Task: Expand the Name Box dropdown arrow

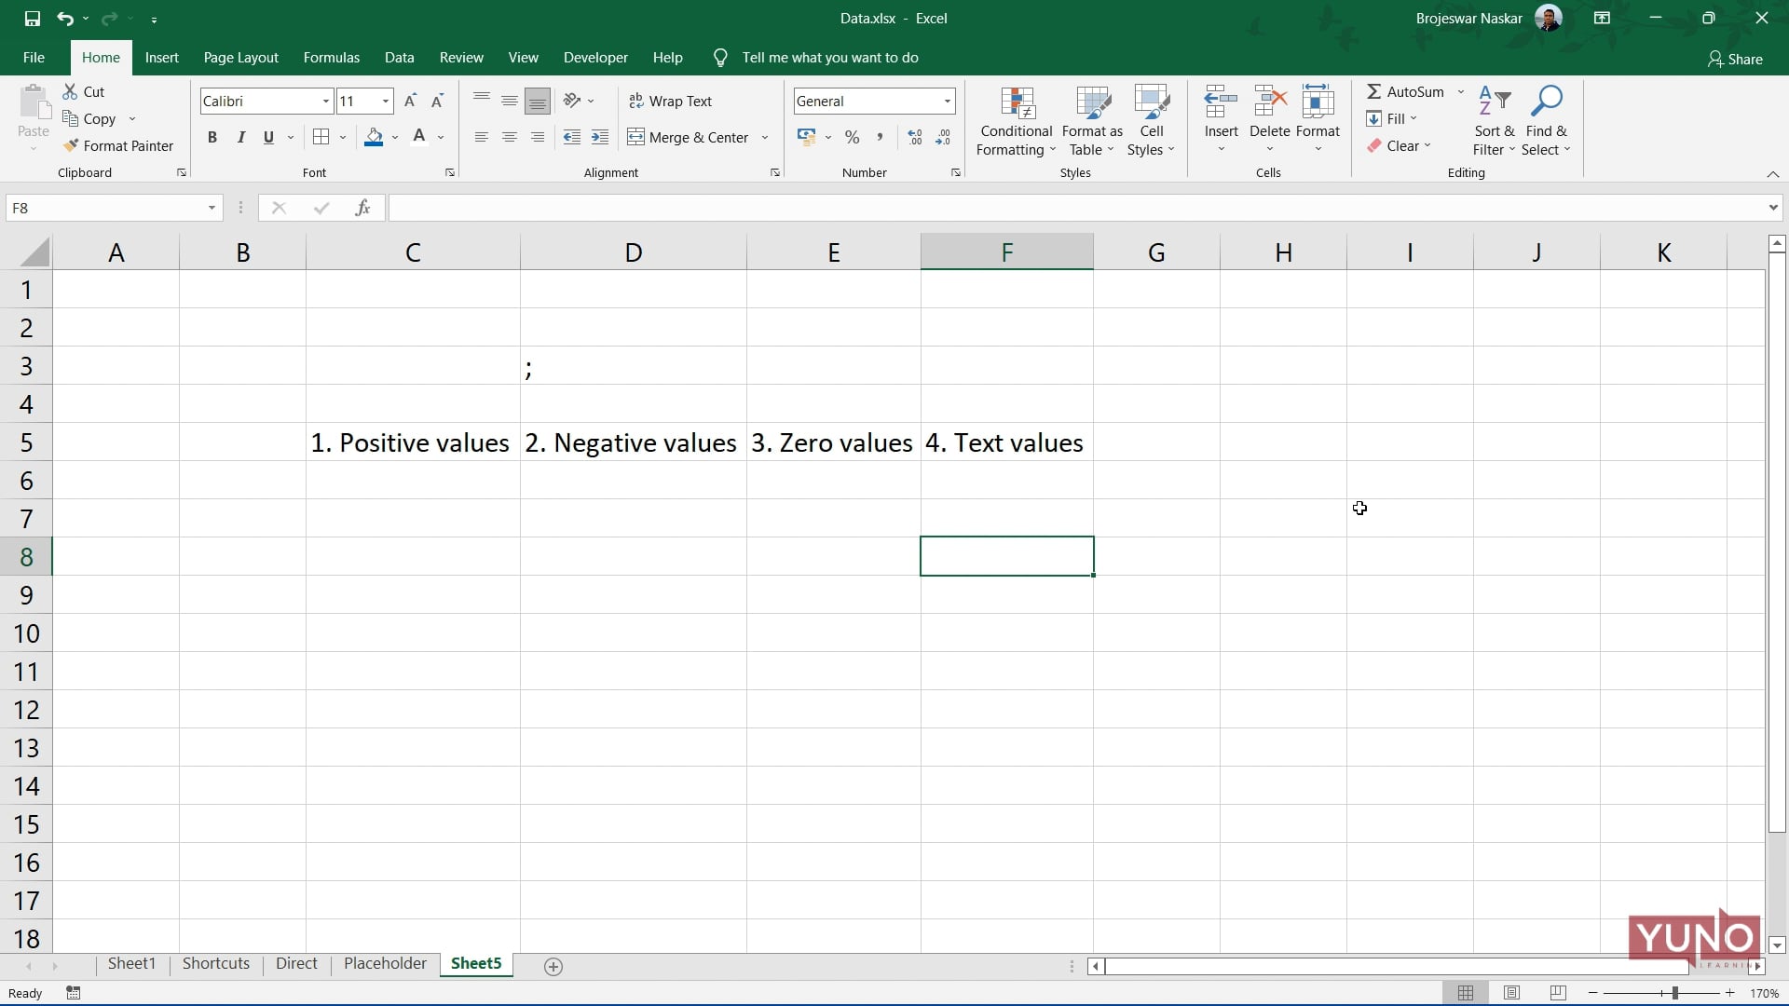Action: (212, 208)
